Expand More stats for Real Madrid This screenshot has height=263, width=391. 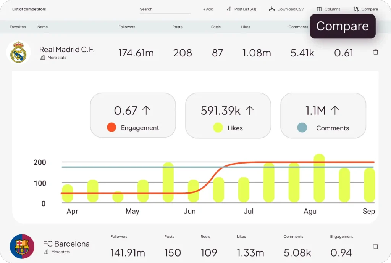(x=57, y=58)
